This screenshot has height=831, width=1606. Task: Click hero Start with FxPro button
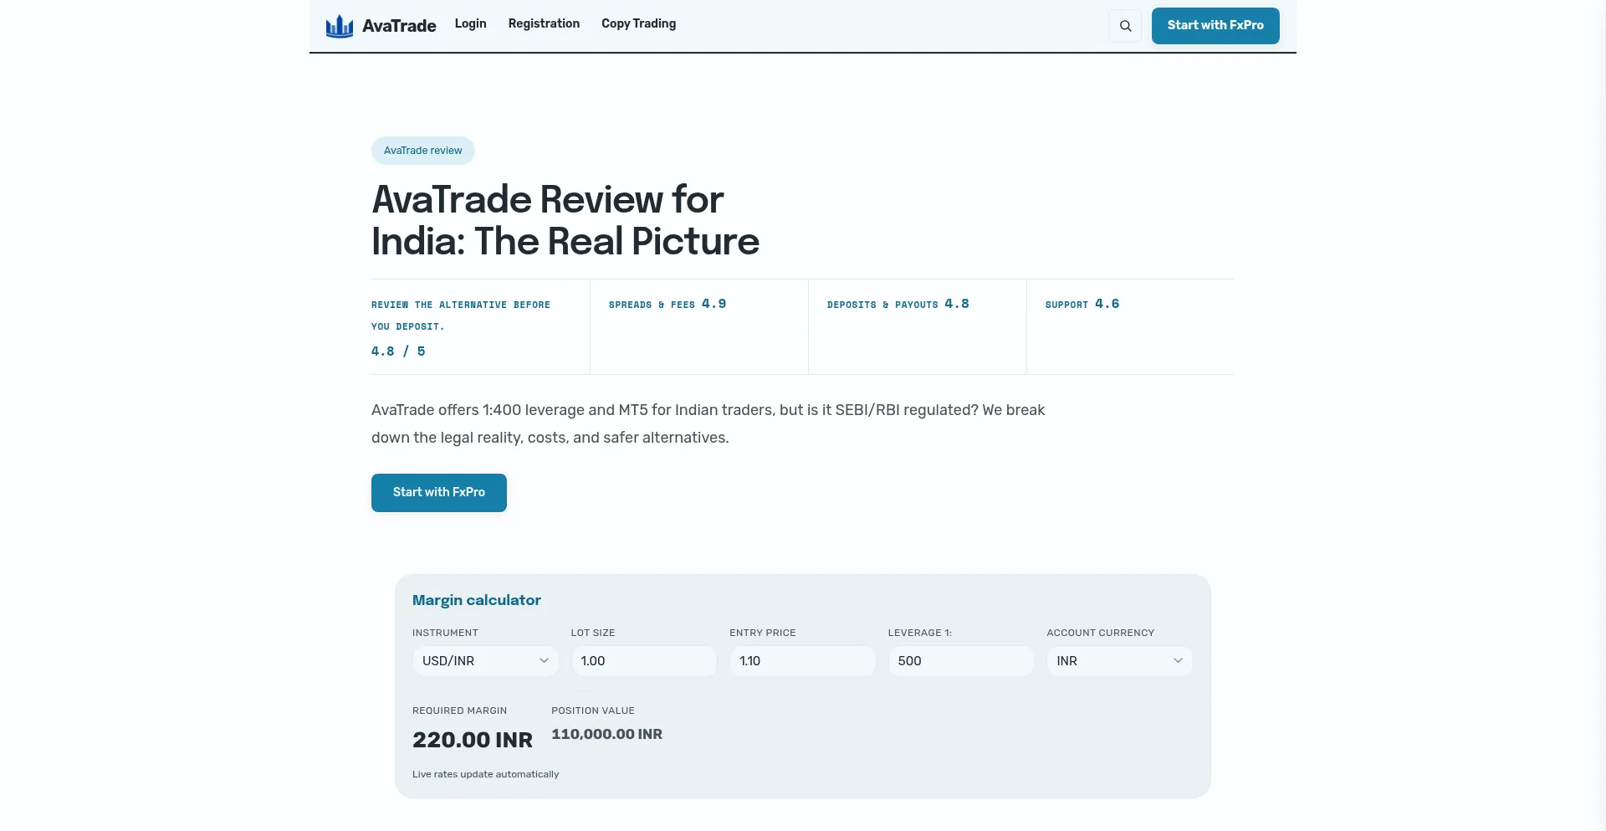[439, 492]
